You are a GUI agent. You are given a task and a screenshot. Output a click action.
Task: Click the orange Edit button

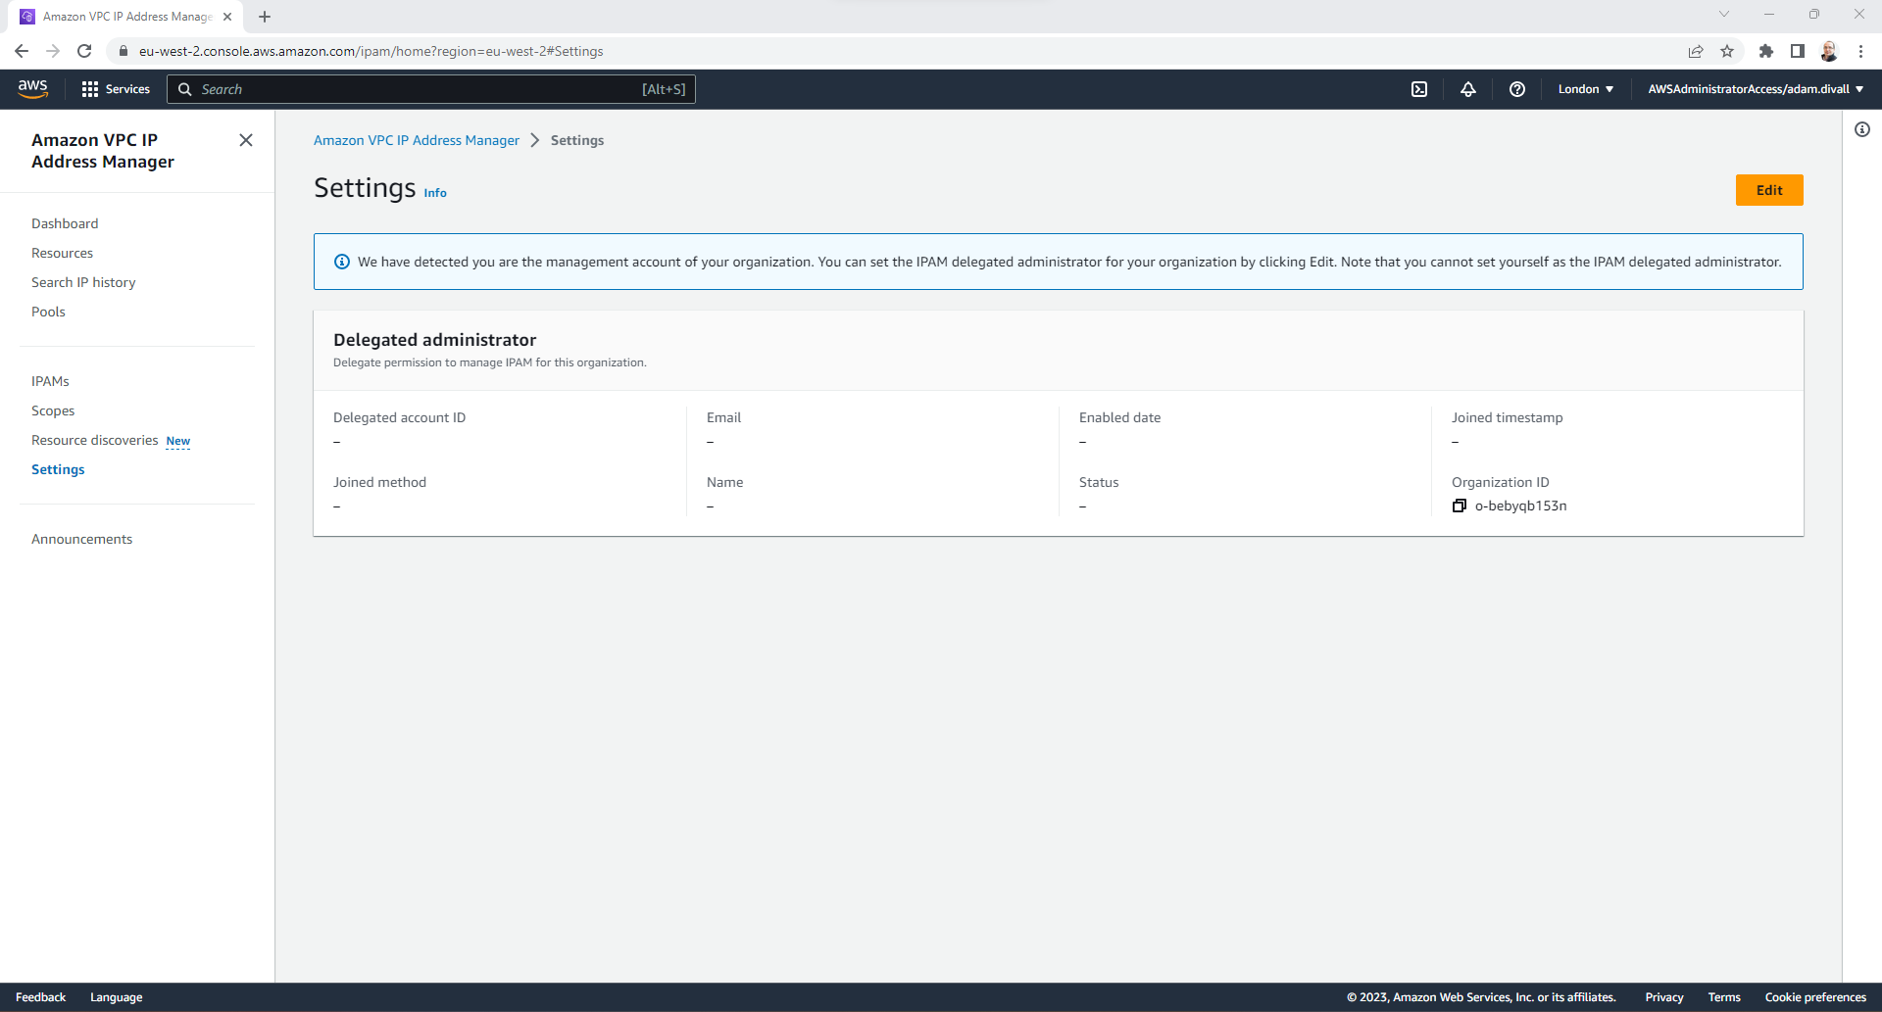pyautogui.click(x=1769, y=190)
